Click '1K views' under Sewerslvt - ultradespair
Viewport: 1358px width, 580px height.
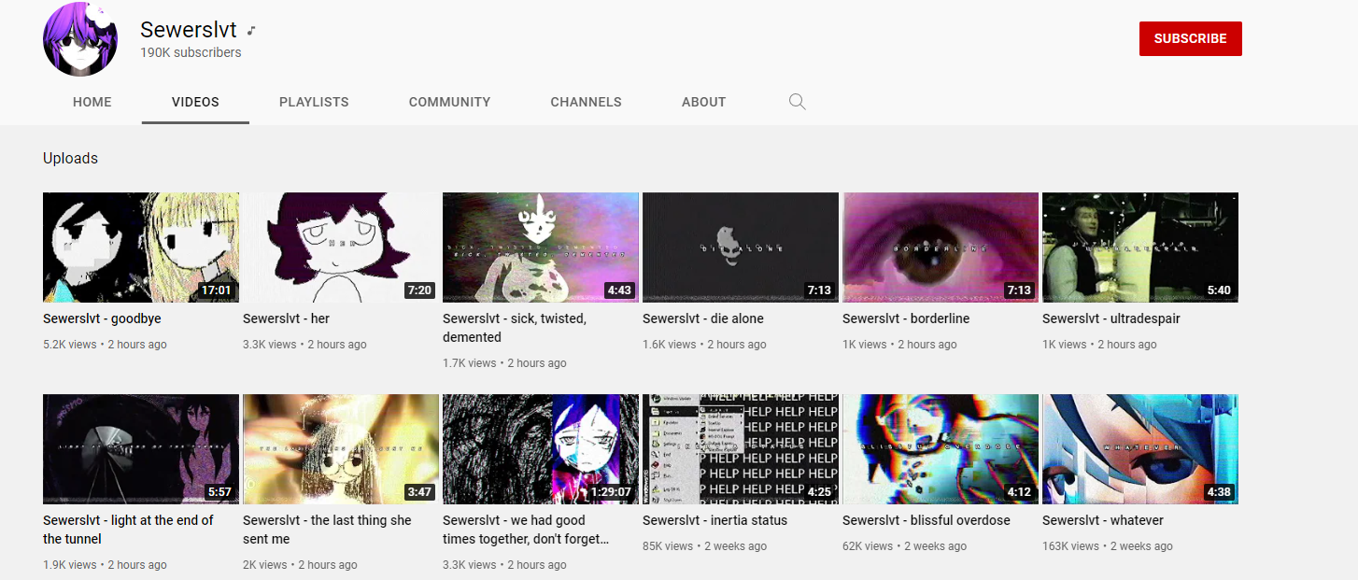(x=1065, y=345)
